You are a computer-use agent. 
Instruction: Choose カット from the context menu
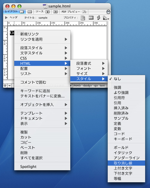pos(42,137)
